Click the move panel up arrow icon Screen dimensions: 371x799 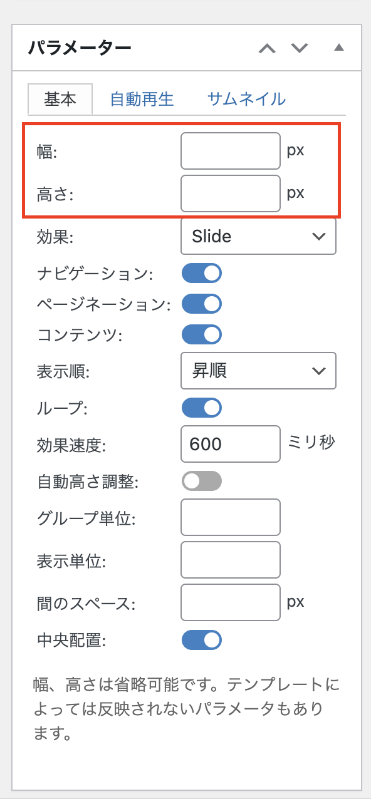[x=268, y=48]
